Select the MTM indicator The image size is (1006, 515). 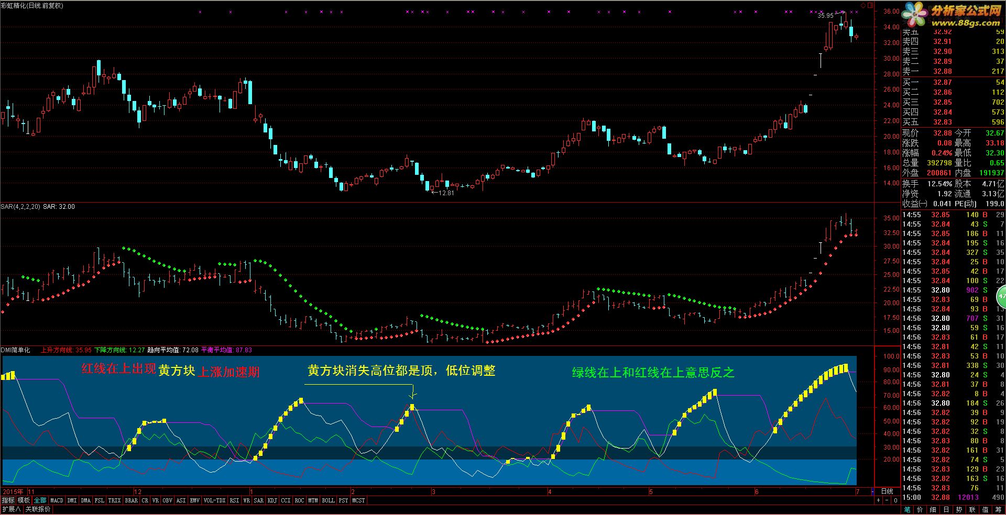pyautogui.click(x=313, y=500)
